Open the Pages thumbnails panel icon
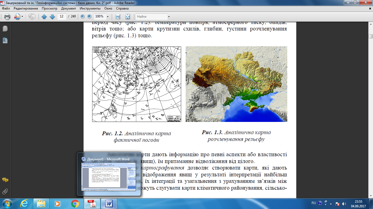 [x=5, y=28]
